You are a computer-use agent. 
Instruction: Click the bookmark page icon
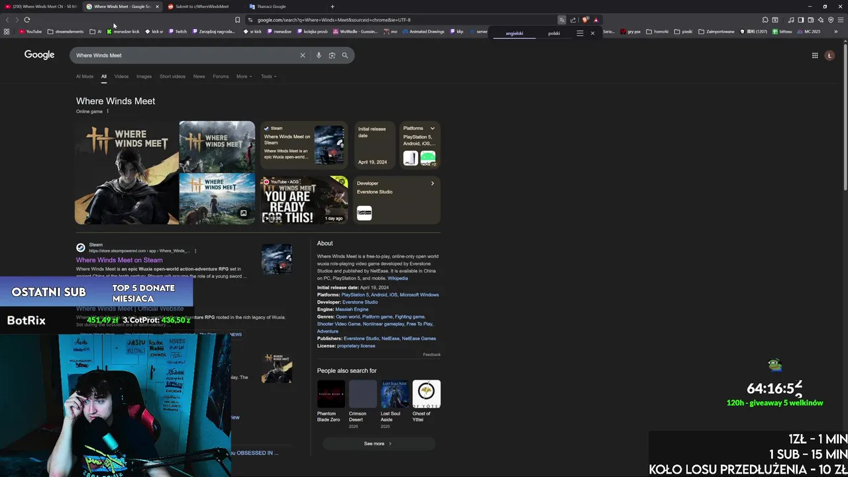tap(237, 20)
